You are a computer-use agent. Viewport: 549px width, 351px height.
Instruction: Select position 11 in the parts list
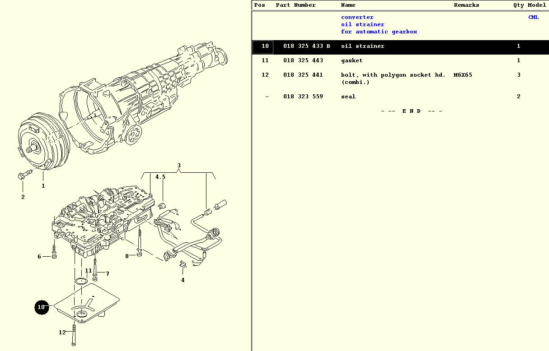coord(265,60)
